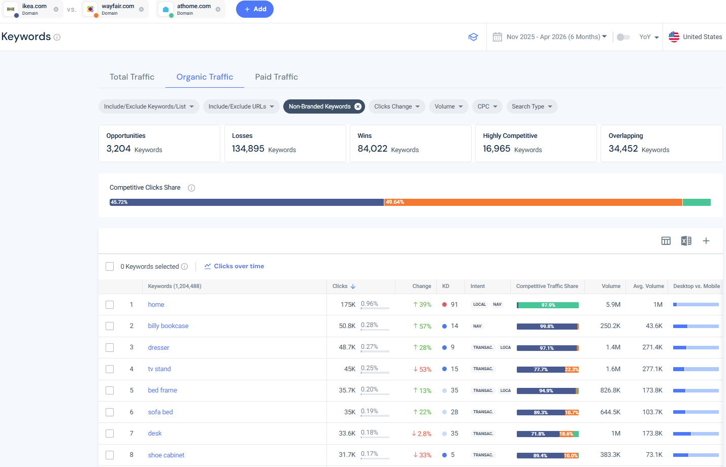Sort by the Clicks column arrow

point(353,286)
